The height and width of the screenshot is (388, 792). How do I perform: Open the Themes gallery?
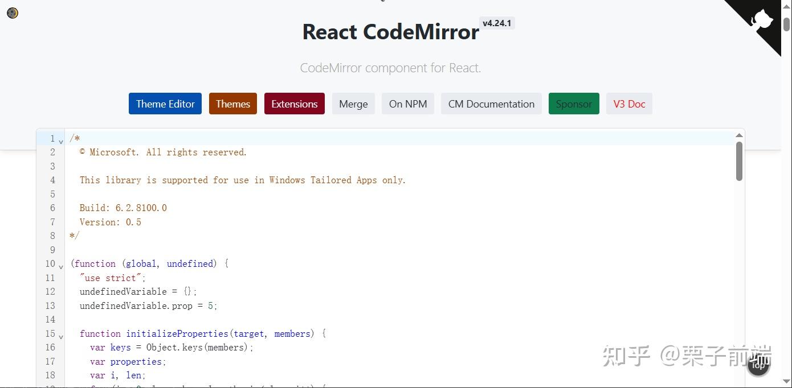coord(232,104)
